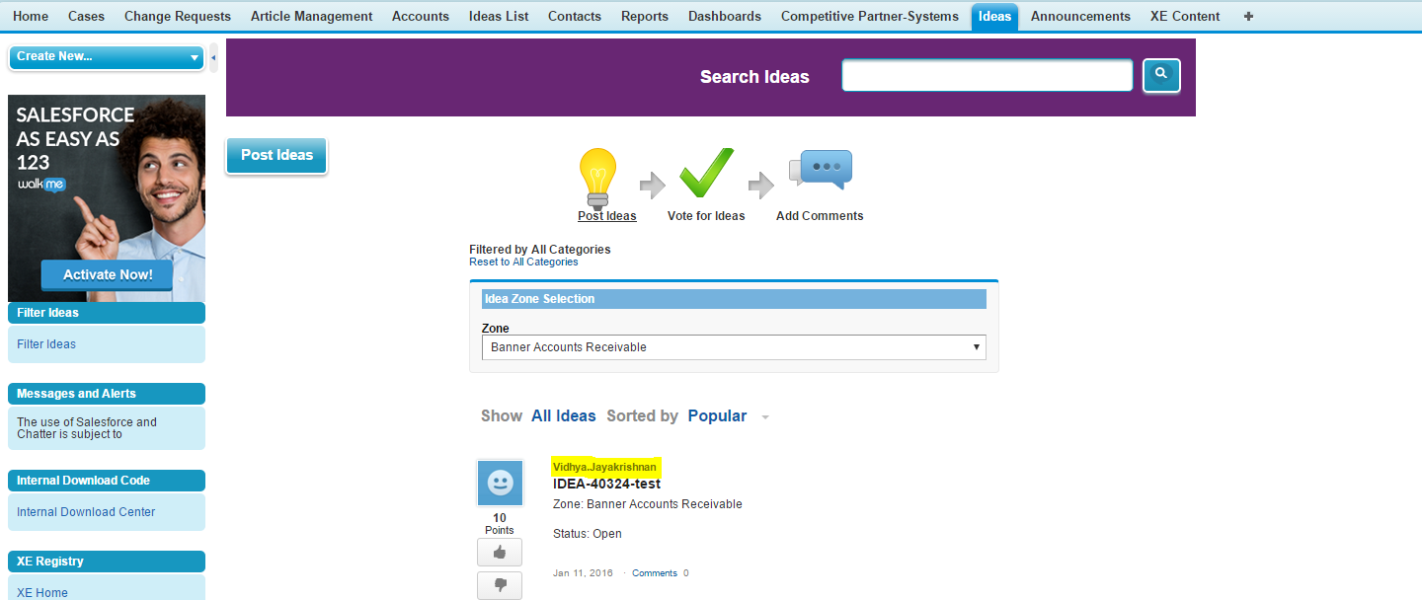This screenshot has width=1422, height=600.
Task: Click the green checkmark Vote icon
Action: tap(706, 174)
